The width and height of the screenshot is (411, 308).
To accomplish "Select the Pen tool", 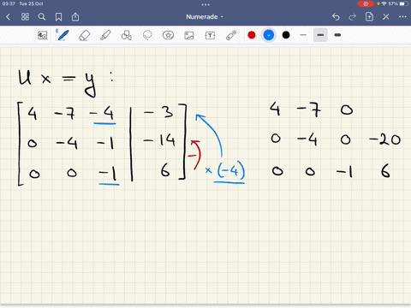I will coord(63,35).
